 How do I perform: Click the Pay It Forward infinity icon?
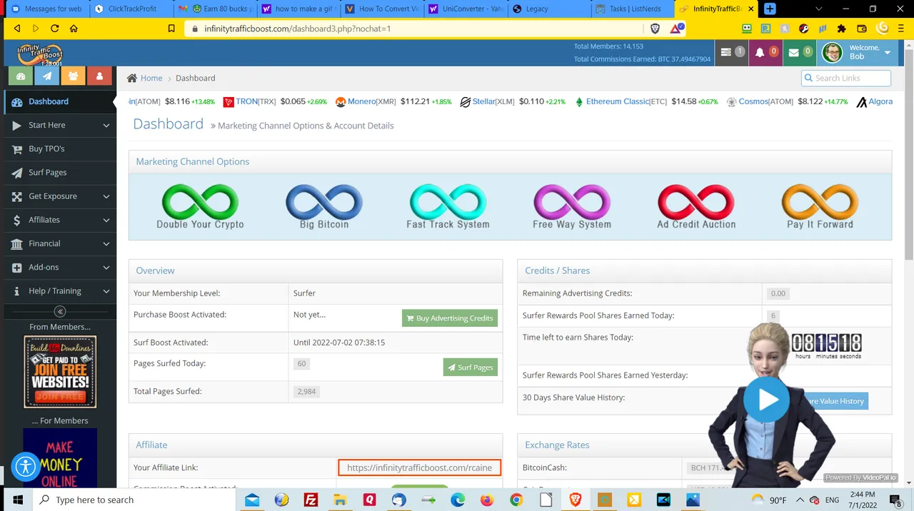820,202
